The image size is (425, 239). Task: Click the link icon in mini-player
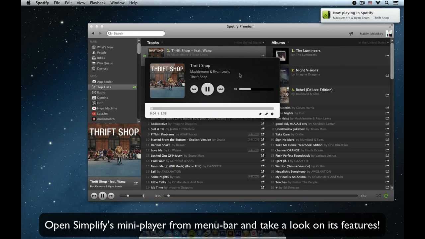coord(266,114)
